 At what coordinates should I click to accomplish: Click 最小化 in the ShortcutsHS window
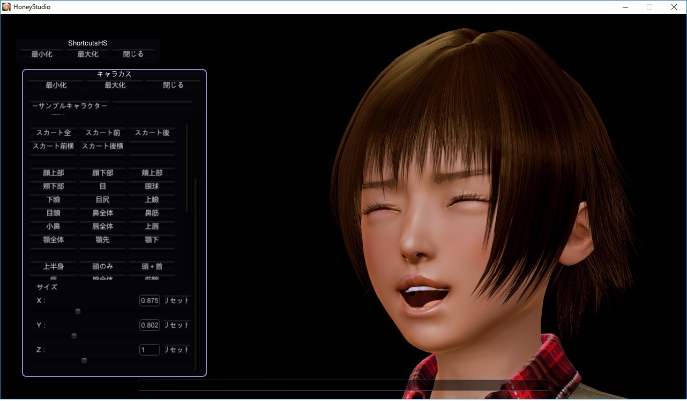42,54
